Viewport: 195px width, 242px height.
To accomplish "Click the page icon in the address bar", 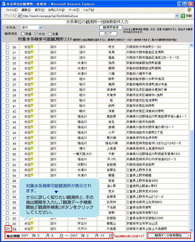I will click(20, 16).
